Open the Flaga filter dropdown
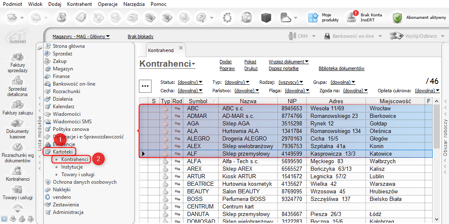449x224 pixels. [297, 91]
